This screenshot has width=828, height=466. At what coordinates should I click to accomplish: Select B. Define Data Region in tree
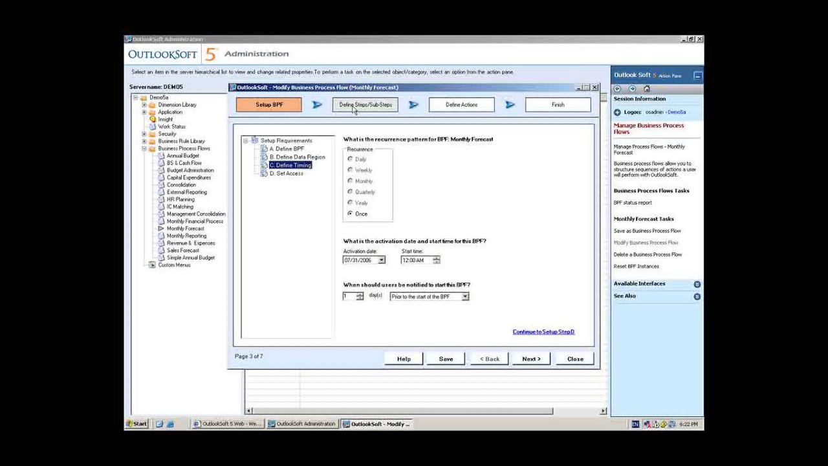point(298,157)
